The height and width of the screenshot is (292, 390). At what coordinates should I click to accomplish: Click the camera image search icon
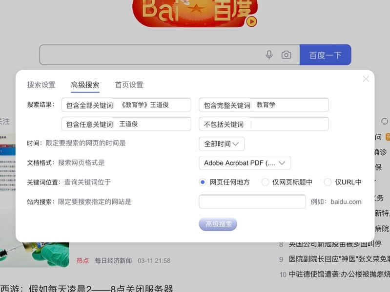286,55
